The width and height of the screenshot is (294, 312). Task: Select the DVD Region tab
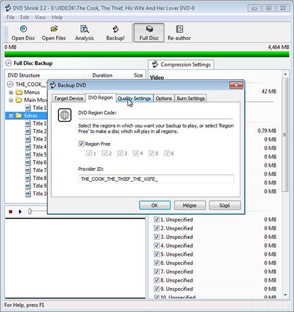click(x=100, y=97)
